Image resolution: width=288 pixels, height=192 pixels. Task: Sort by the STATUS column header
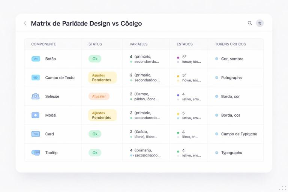click(x=95, y=44)
